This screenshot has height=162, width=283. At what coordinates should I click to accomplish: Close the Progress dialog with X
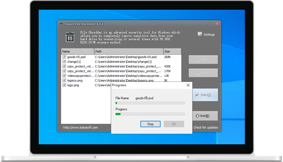(x=188, y=85)
